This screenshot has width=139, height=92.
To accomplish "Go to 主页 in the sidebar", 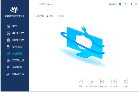I will click(x=15, y=26).
